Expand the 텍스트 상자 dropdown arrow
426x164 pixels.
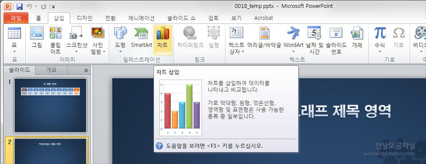pos(243,51)
